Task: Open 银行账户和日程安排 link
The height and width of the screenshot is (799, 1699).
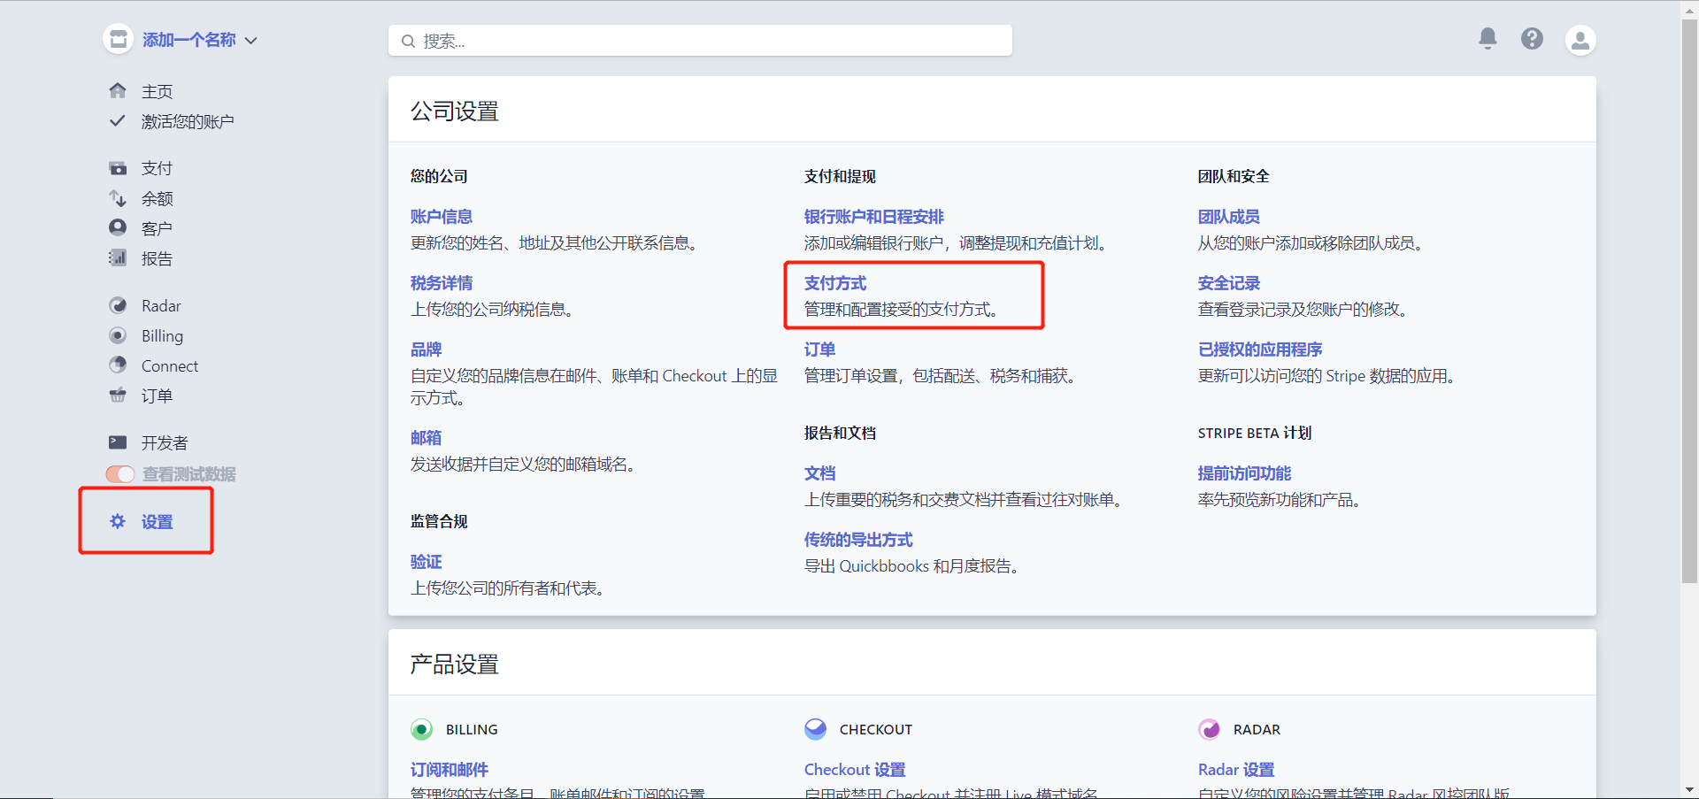Action: (874, 217)
